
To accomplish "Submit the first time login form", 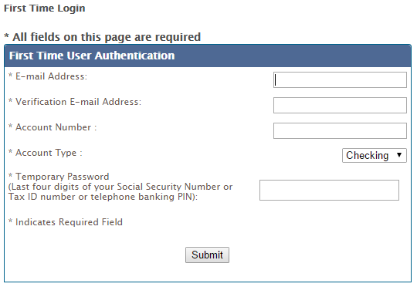I will [x=207, y=255].
